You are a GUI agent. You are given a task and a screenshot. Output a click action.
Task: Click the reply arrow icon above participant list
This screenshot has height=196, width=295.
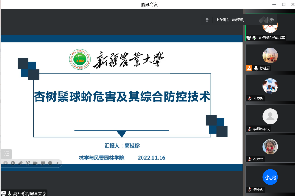click(x=272, y=19)
